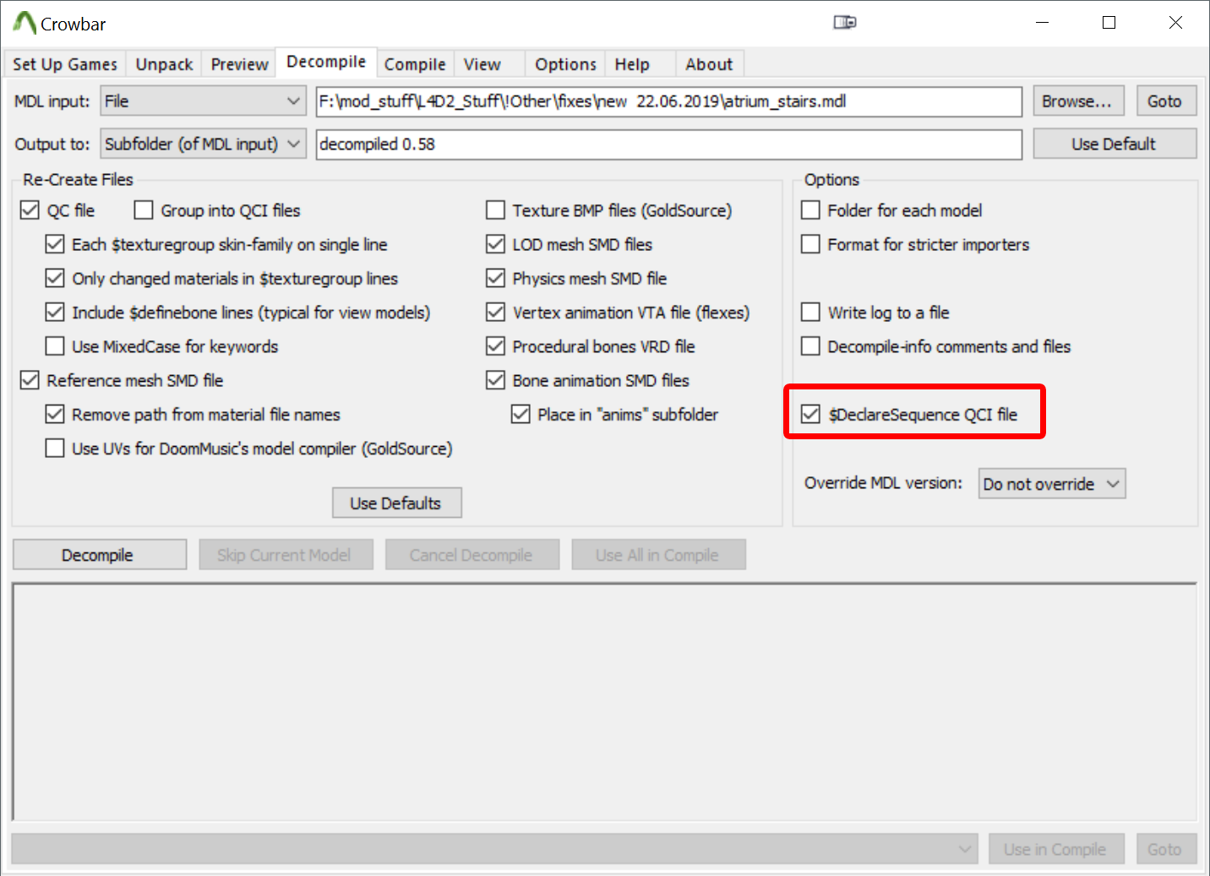Screen dimensions: 1210x876
Task: Toggle Physics mesh SMD file checkbox
Action: [x=496, y=279]
